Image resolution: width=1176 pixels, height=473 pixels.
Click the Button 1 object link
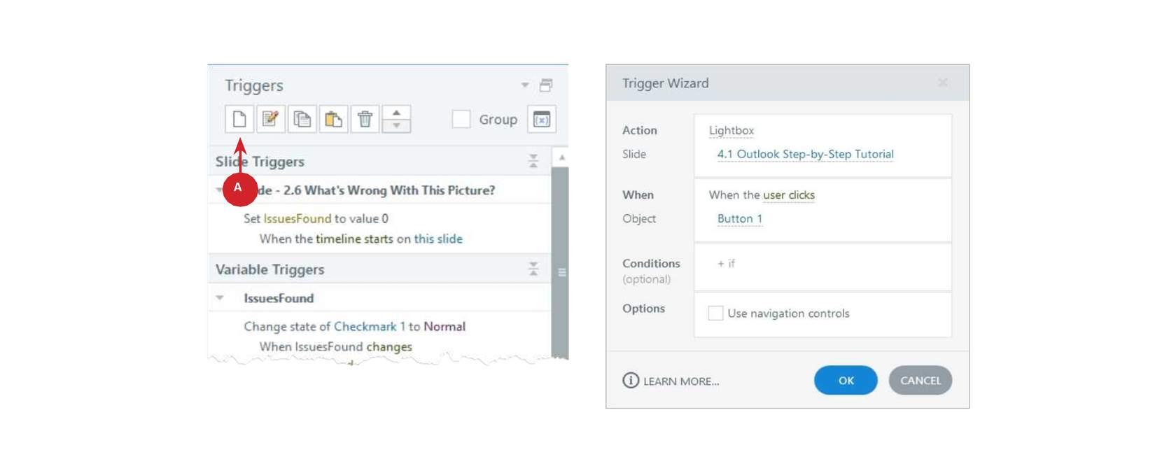(740, 218)
